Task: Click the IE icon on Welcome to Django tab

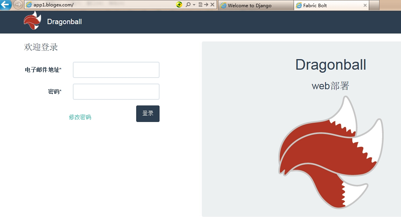Action: coord(224,5)
